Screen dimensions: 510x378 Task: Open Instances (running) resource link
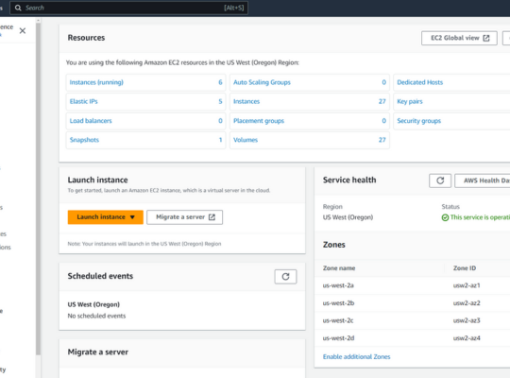pyautogui.click(x=96, y=82)
